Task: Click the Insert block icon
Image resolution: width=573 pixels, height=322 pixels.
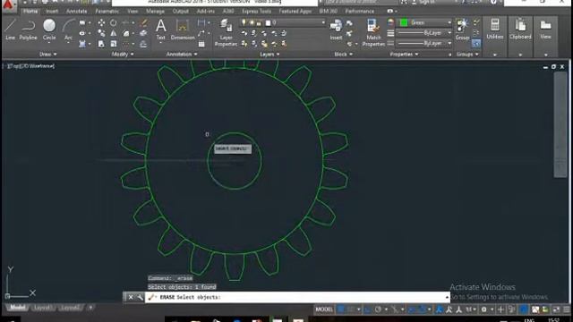Action: 336,30
